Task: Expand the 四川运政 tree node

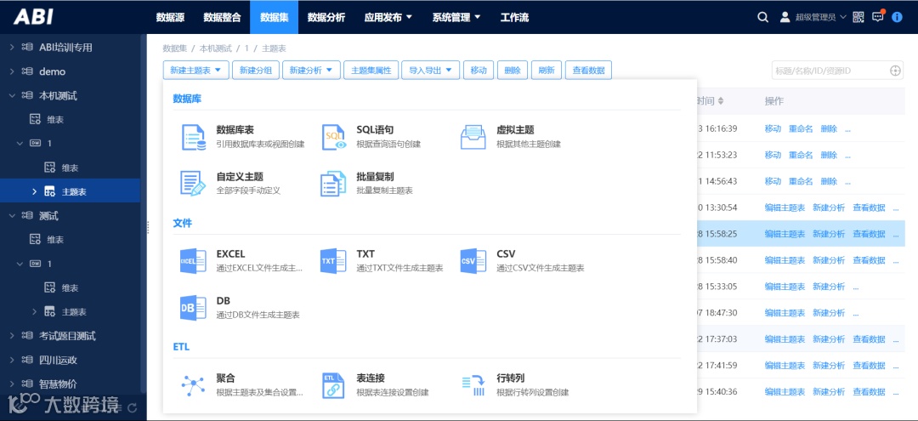Action: click(12, 360)
